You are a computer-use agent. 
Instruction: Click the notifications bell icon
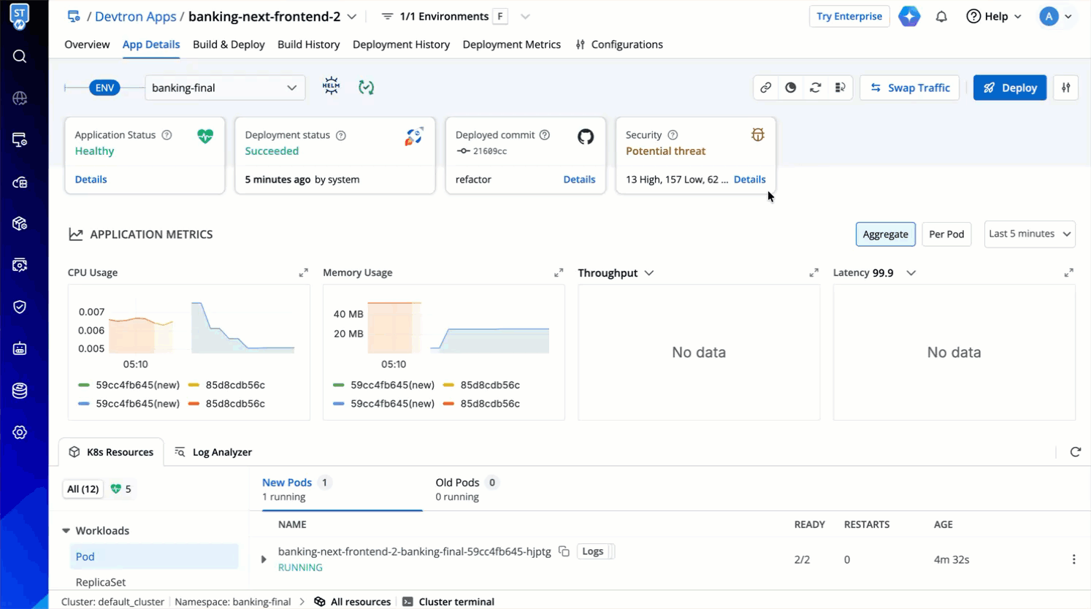coord(941,16)
